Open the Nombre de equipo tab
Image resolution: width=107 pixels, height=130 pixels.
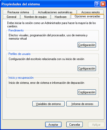pos(35,17)
